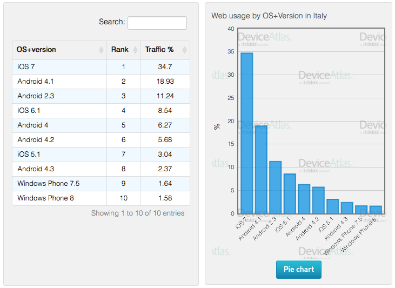Sort table by OS+version header
The width and height of the screenshot is (395, 288).
pos(37,50)
